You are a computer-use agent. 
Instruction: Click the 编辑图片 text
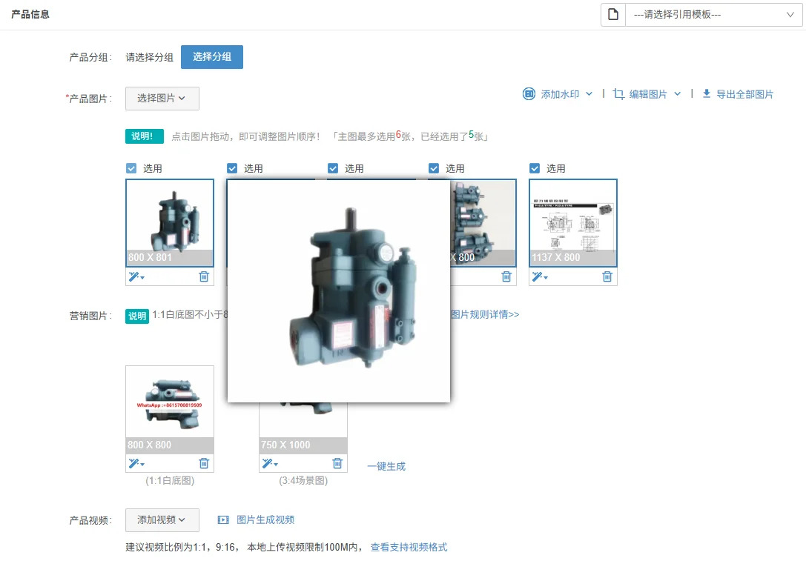tap(648, 95)
